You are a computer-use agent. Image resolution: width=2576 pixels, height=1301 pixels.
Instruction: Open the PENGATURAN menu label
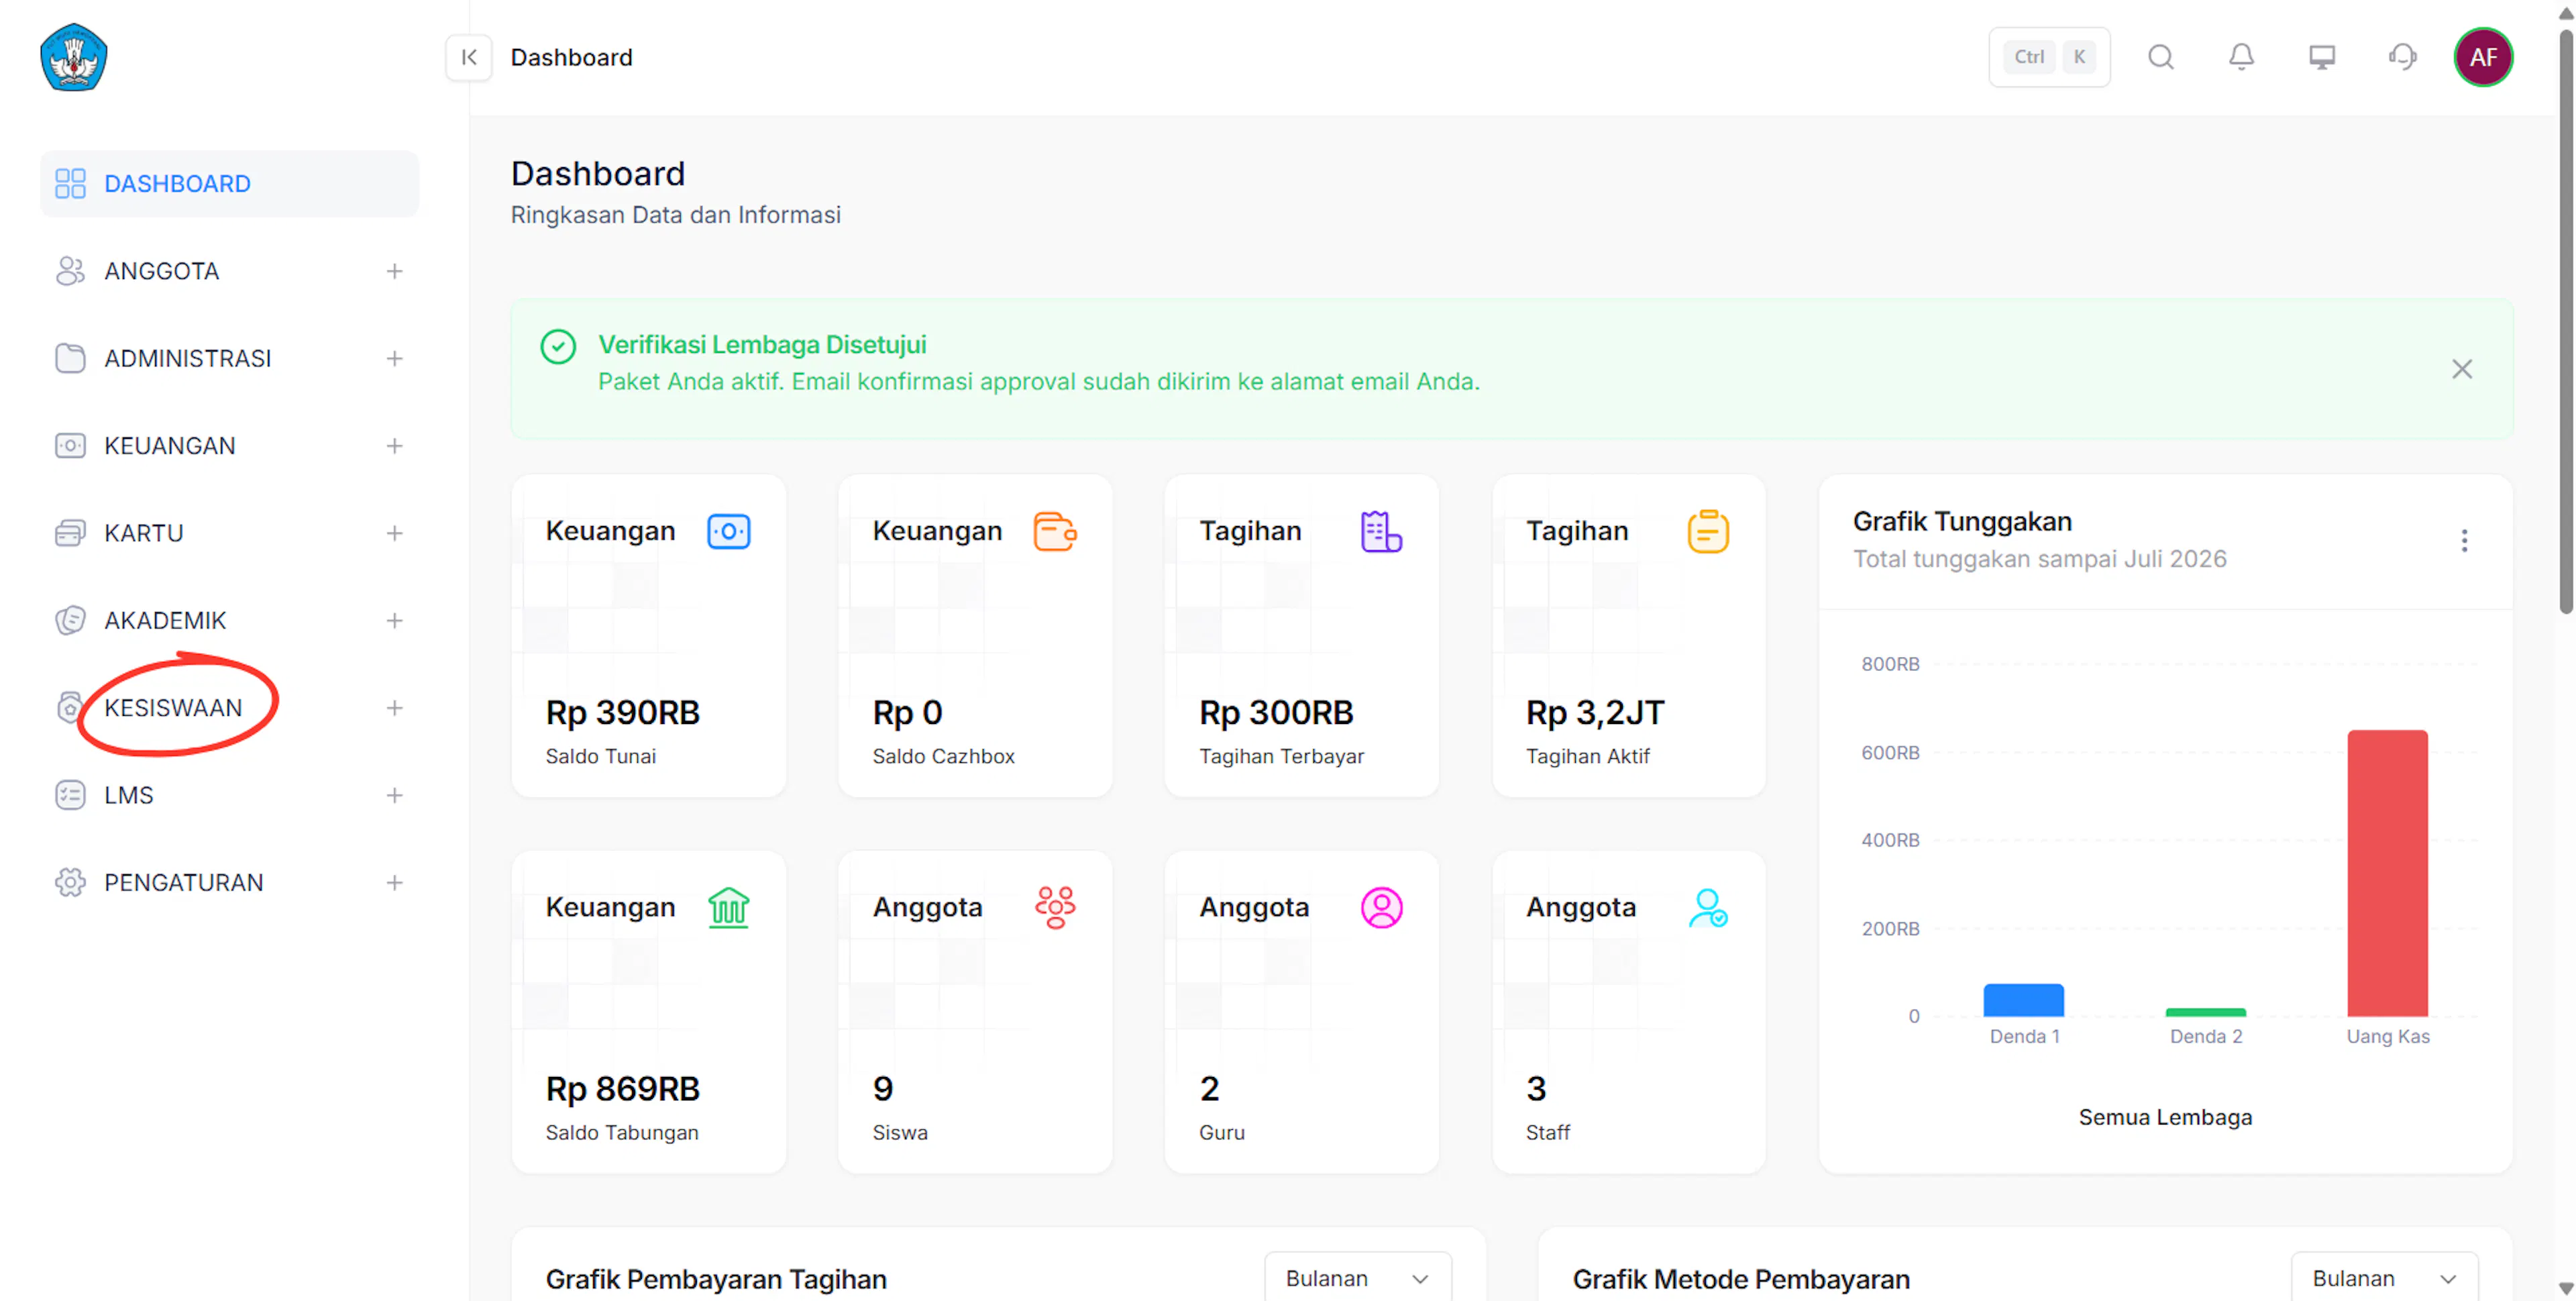[184, 882]
